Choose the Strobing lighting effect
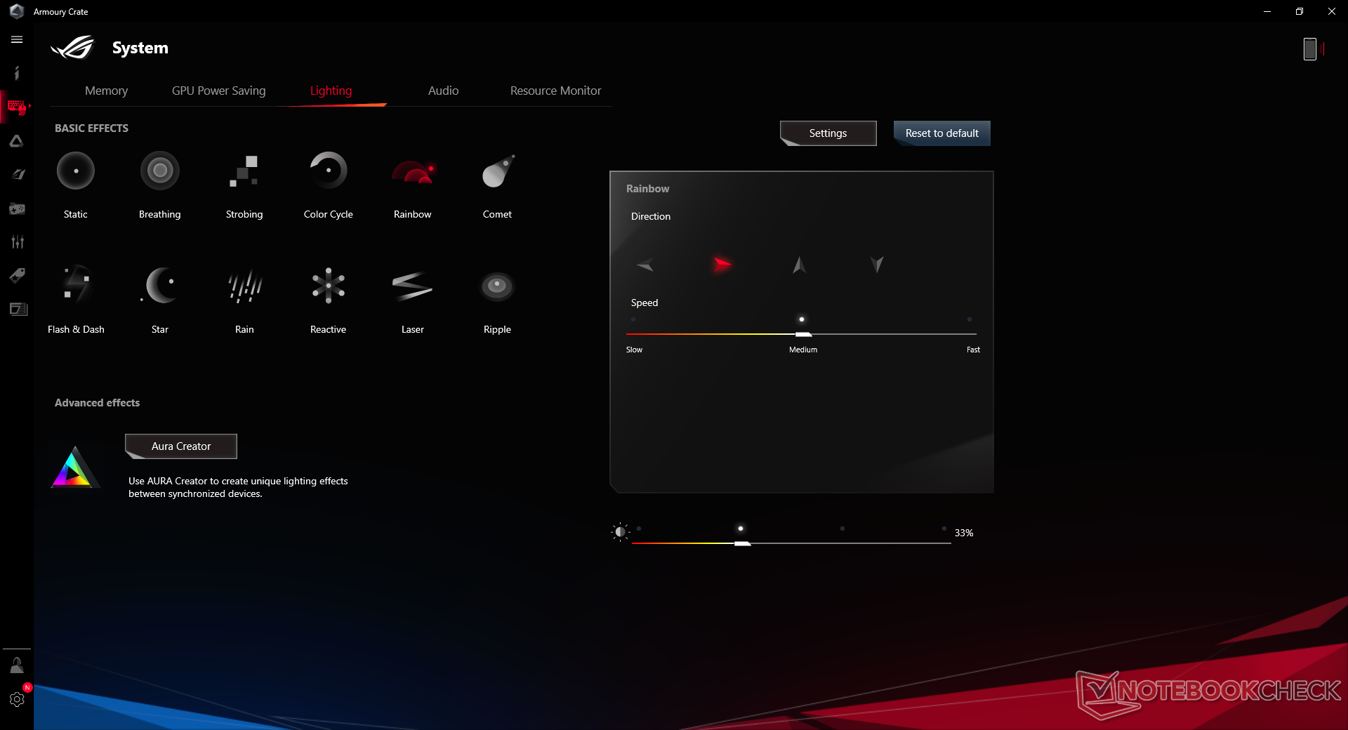 244,171
